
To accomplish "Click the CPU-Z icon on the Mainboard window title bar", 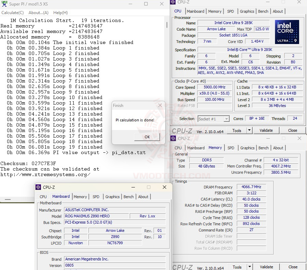I will pyautogui.click(x=38, y=187).
